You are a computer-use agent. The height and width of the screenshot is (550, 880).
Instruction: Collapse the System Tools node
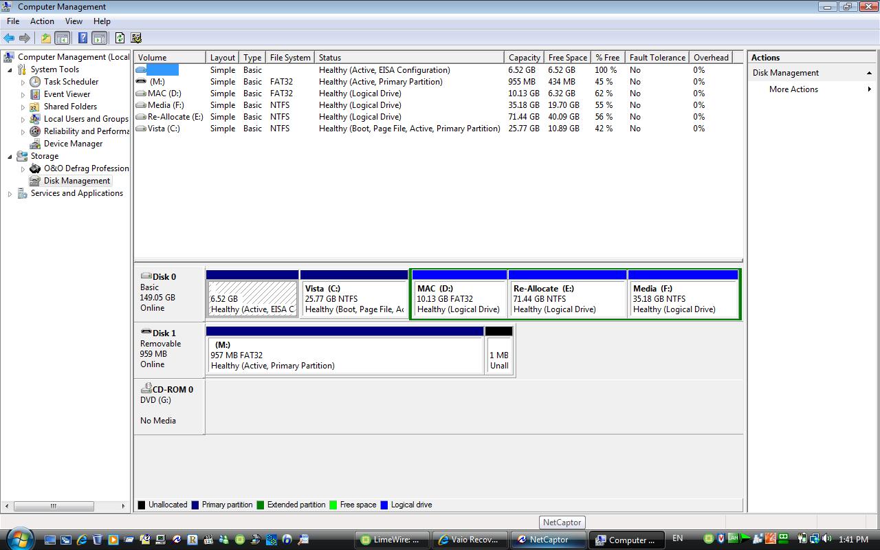[x=10, y=69]
